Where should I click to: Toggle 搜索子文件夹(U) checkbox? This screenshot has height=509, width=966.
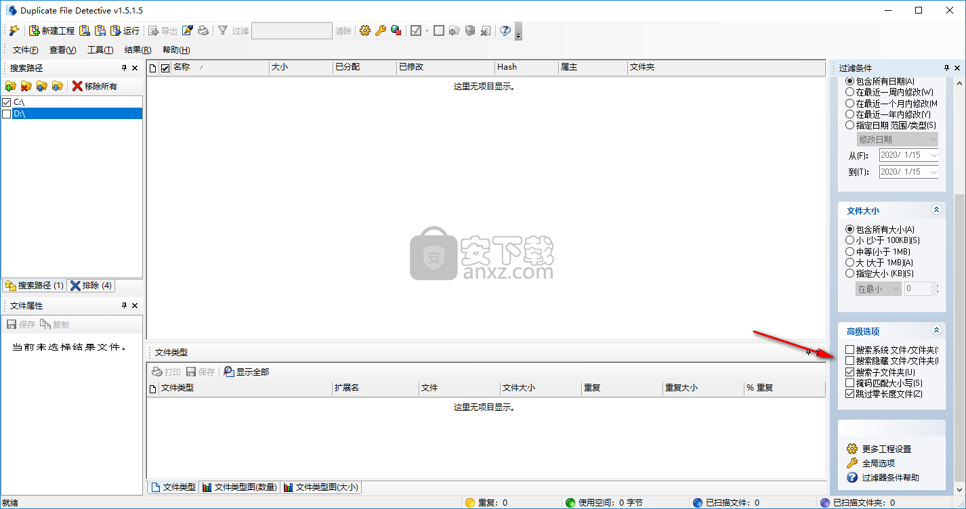pos(849,372)
